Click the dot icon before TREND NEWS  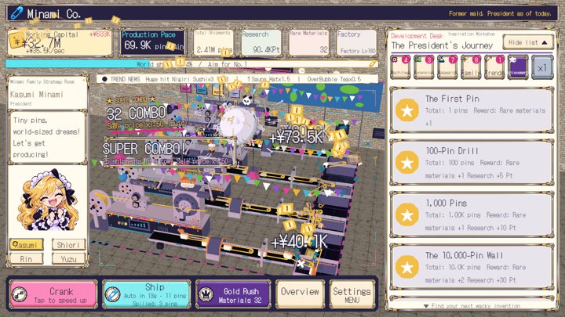click(104, 79)
